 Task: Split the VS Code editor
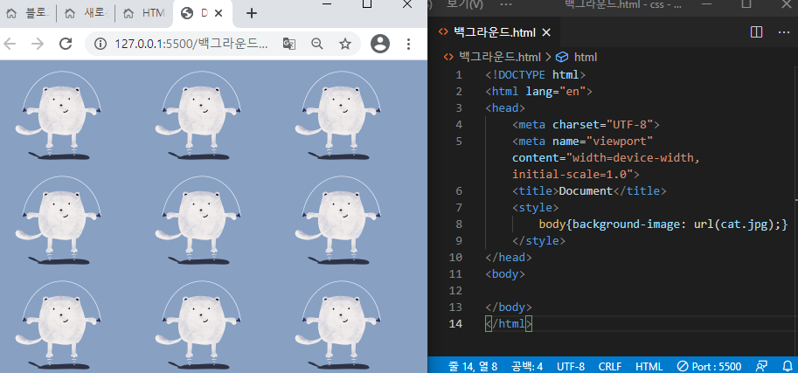coord(756,32)
